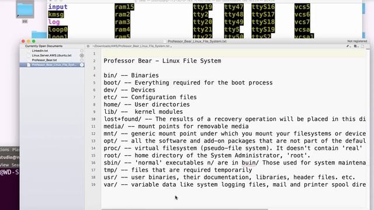Click the 'tmp/' temporary files line
This screenshot has width=374, height=210.
pos(178,170)
